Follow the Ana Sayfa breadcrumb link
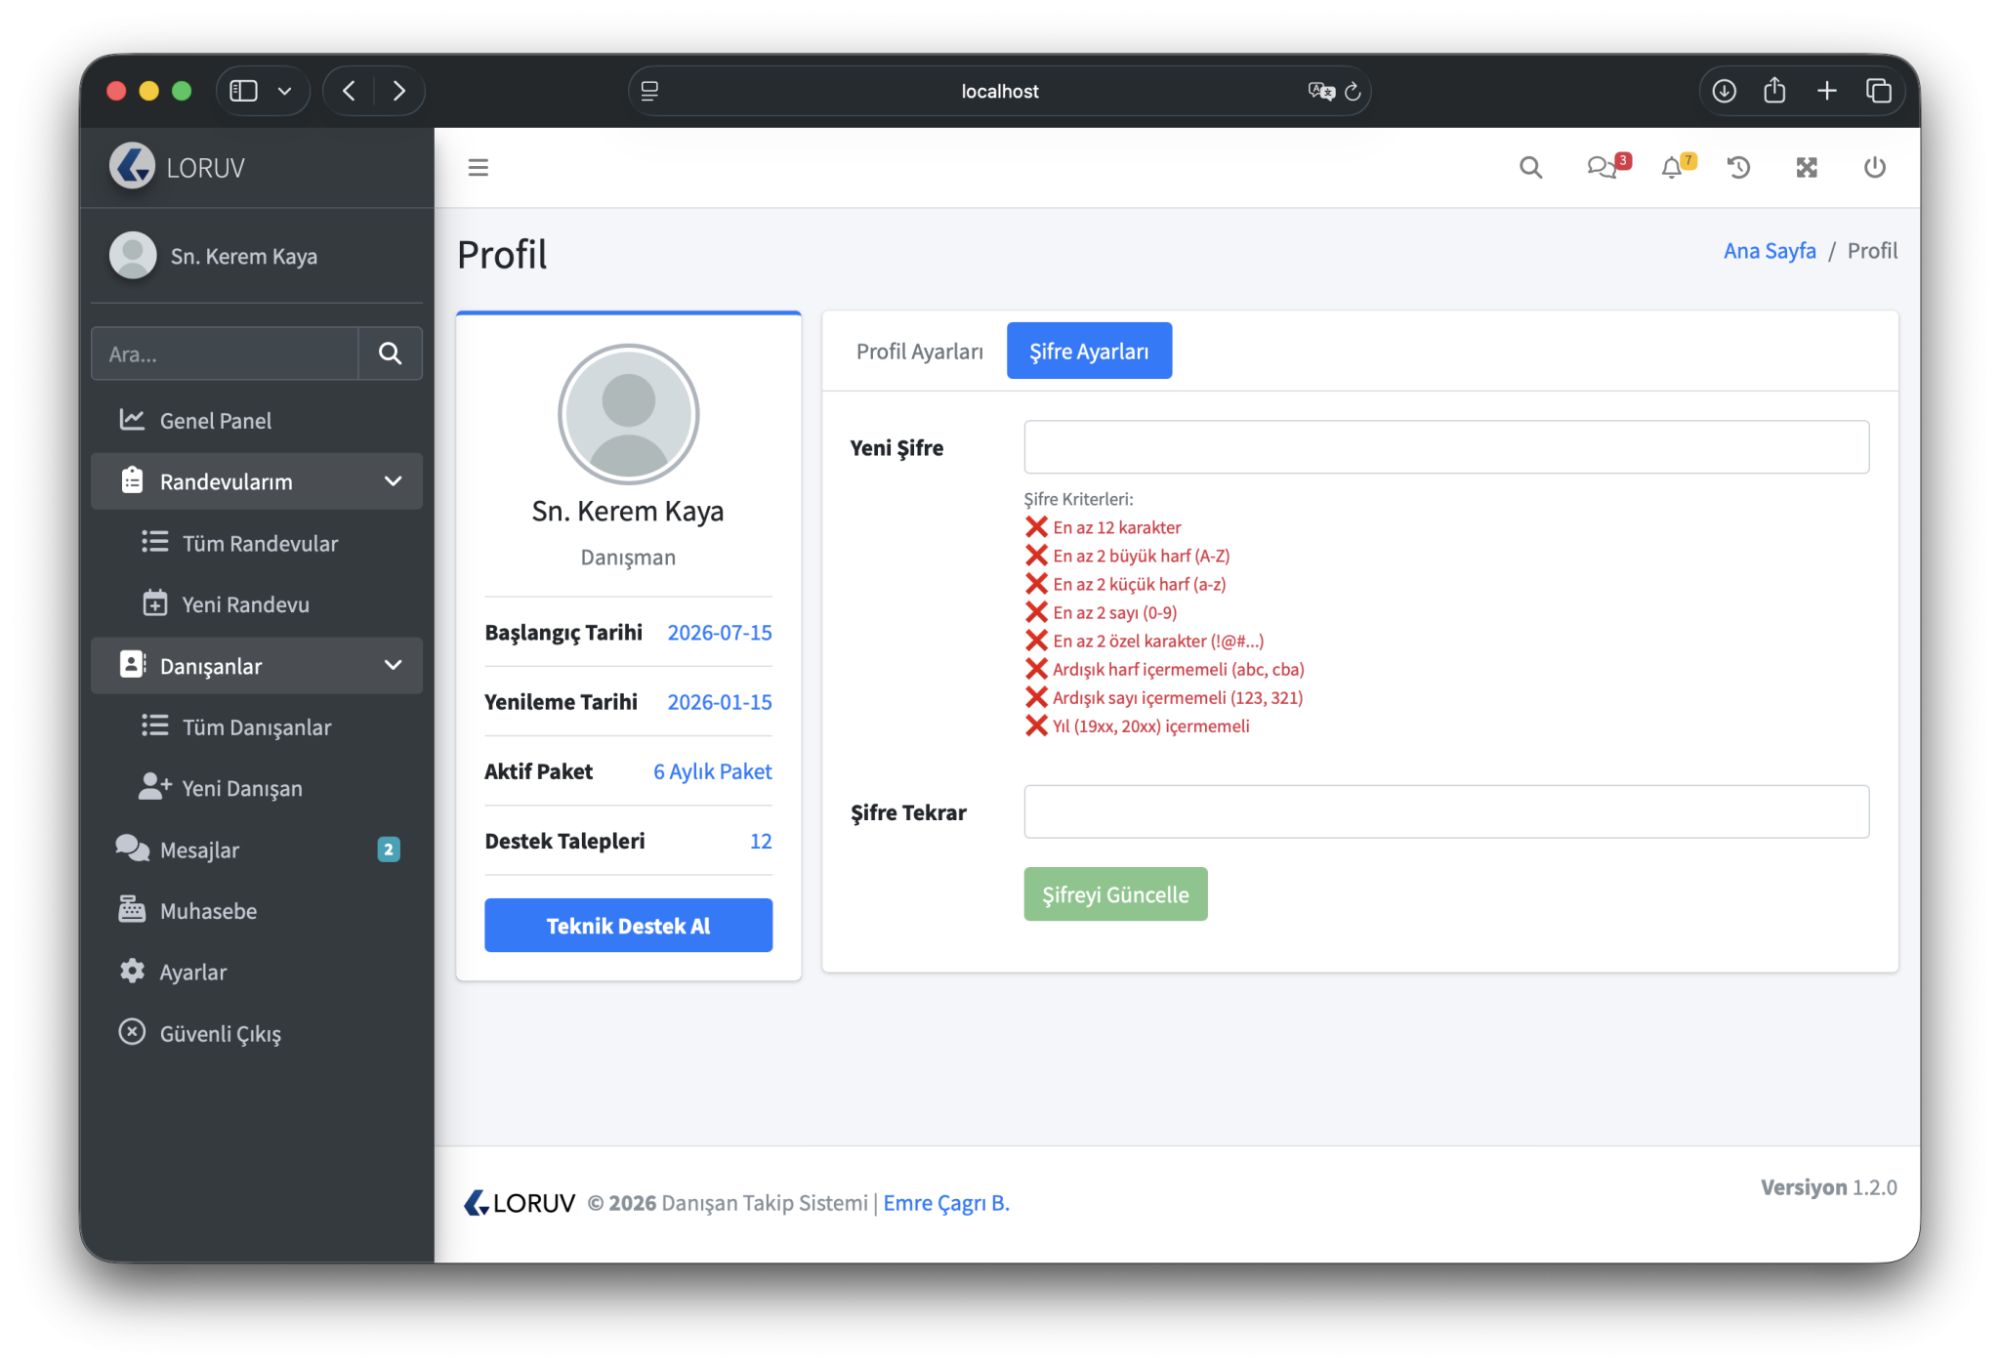 [1769, 251]
